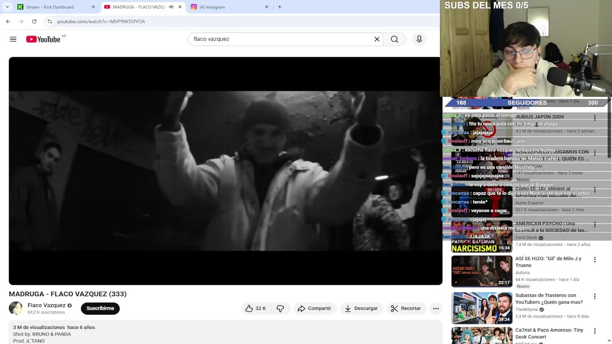Click the magnifier search button
Viewport: 612px width, 344px height.
pos(394,39)
